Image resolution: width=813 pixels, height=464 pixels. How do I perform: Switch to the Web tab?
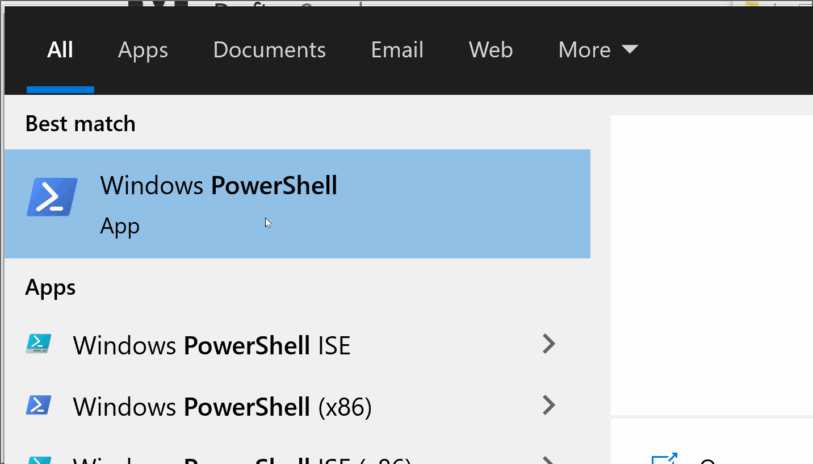pyautogui.click(x=491, y=50)
